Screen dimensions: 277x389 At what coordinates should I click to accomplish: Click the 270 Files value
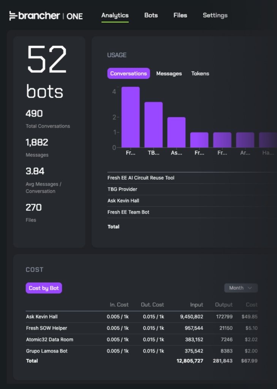(x=33, y=207)
